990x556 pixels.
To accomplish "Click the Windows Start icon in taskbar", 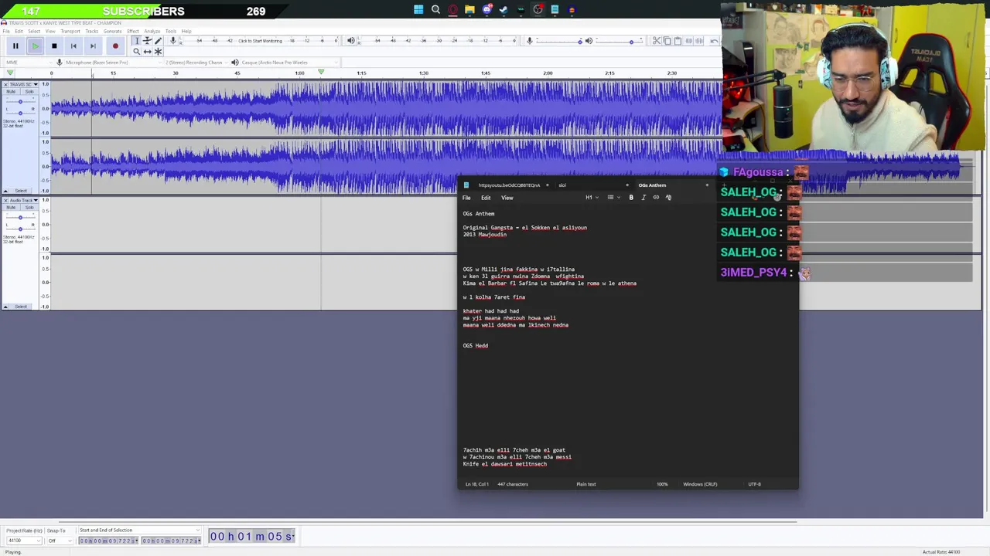I will pyautogui.click(x=418, y=10).
